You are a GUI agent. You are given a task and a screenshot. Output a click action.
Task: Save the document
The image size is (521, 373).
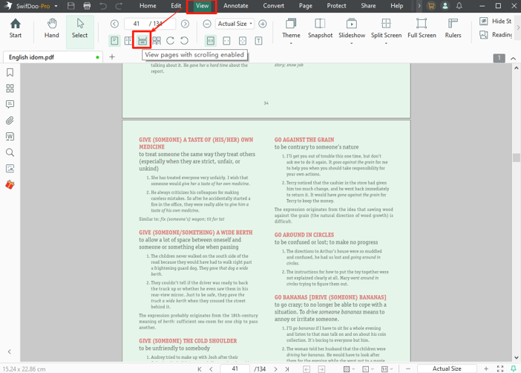coord(71,6)
